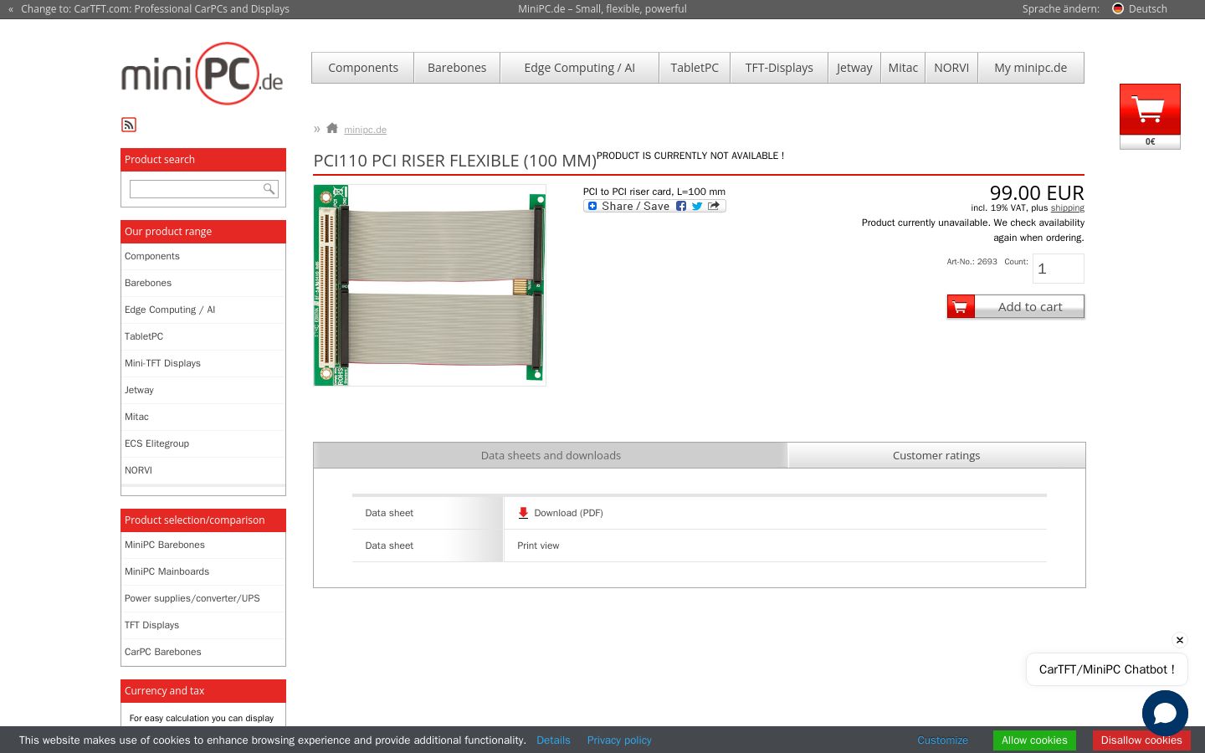Go to home via house icon
The width and height of the screenshot is (1205, 753).
click(332, 128)
